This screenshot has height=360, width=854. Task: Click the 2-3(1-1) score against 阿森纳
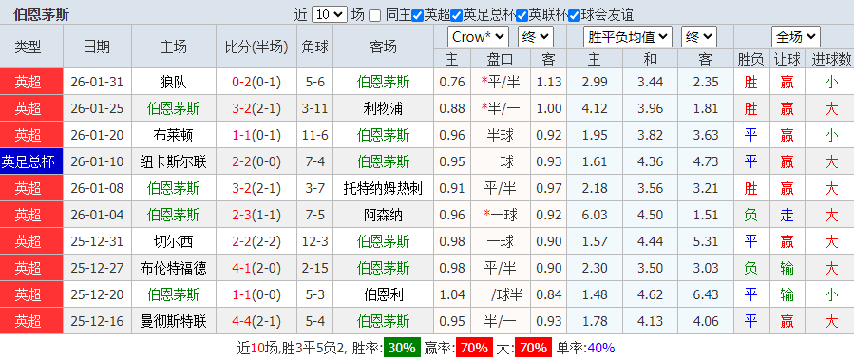[x=256, y=215]
